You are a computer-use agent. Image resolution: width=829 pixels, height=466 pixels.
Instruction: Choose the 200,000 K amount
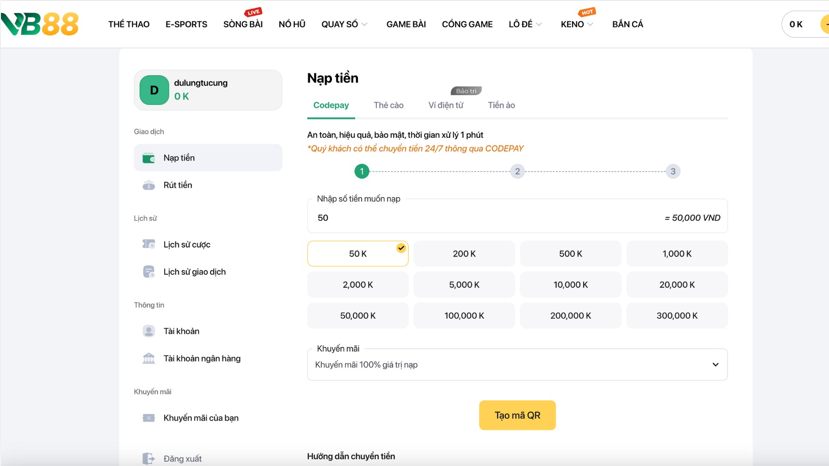coord(571,316)
